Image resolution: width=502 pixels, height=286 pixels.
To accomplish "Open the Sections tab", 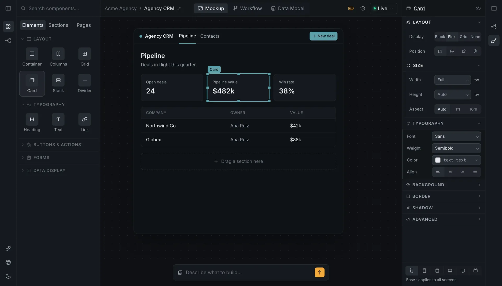I will click(58, 25).
